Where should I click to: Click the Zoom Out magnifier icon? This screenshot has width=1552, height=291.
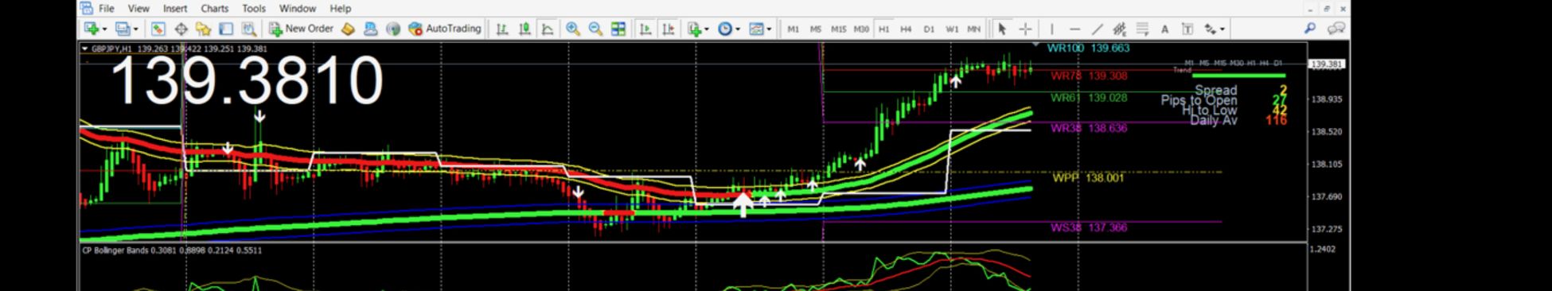pos(595,29)
